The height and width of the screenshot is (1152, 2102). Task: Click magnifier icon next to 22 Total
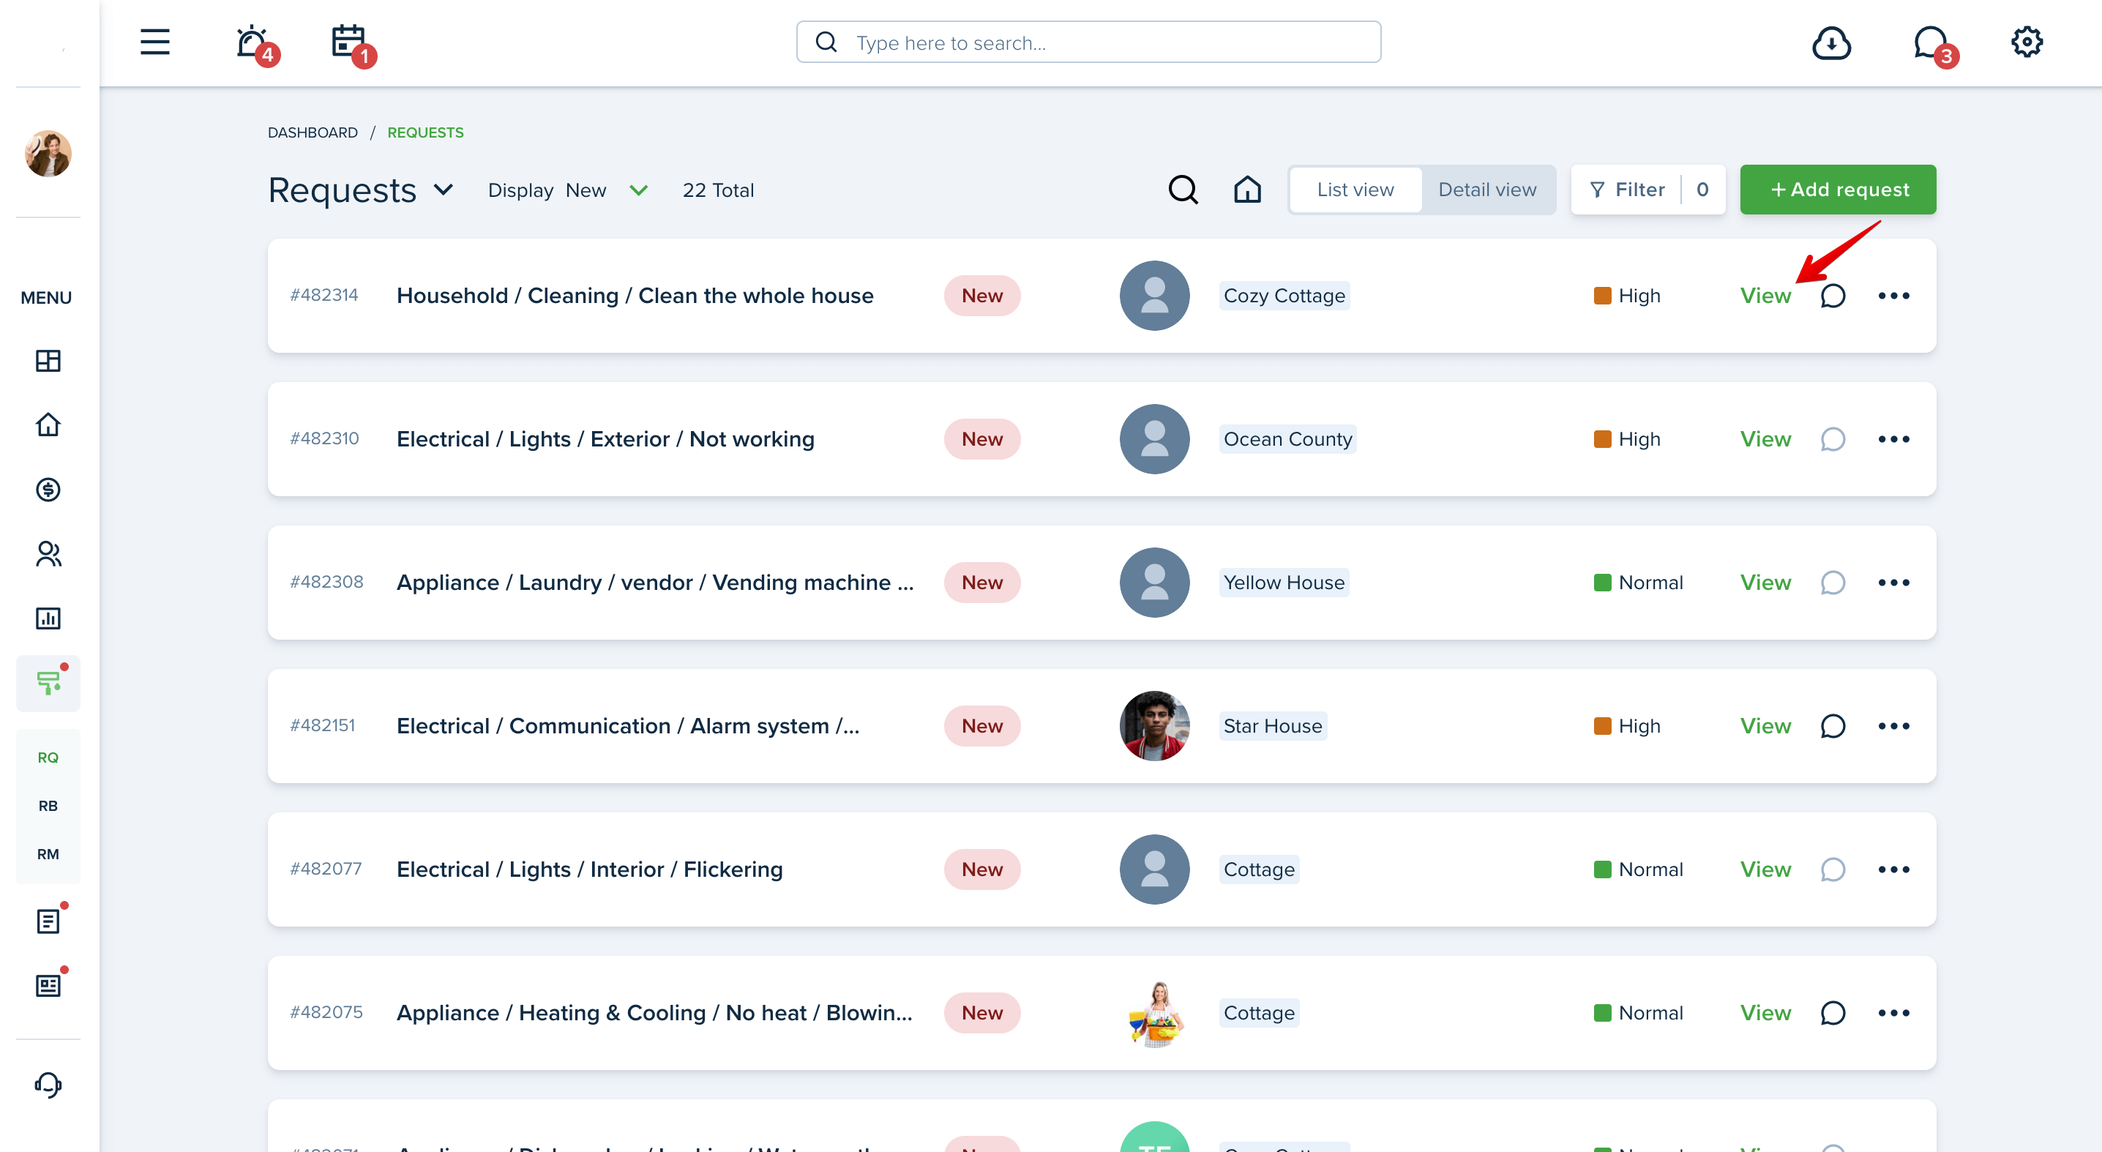[x=1183, y=190]
